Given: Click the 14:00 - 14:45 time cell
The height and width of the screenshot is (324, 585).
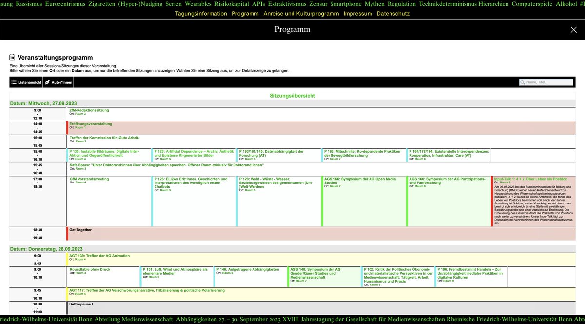Looking at the screenshot, I should 38,128.
